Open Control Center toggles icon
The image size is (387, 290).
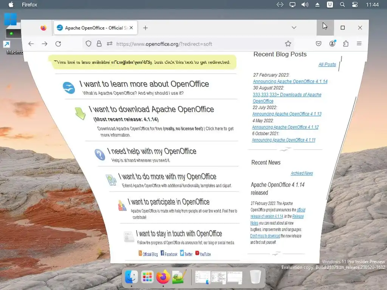354,5
